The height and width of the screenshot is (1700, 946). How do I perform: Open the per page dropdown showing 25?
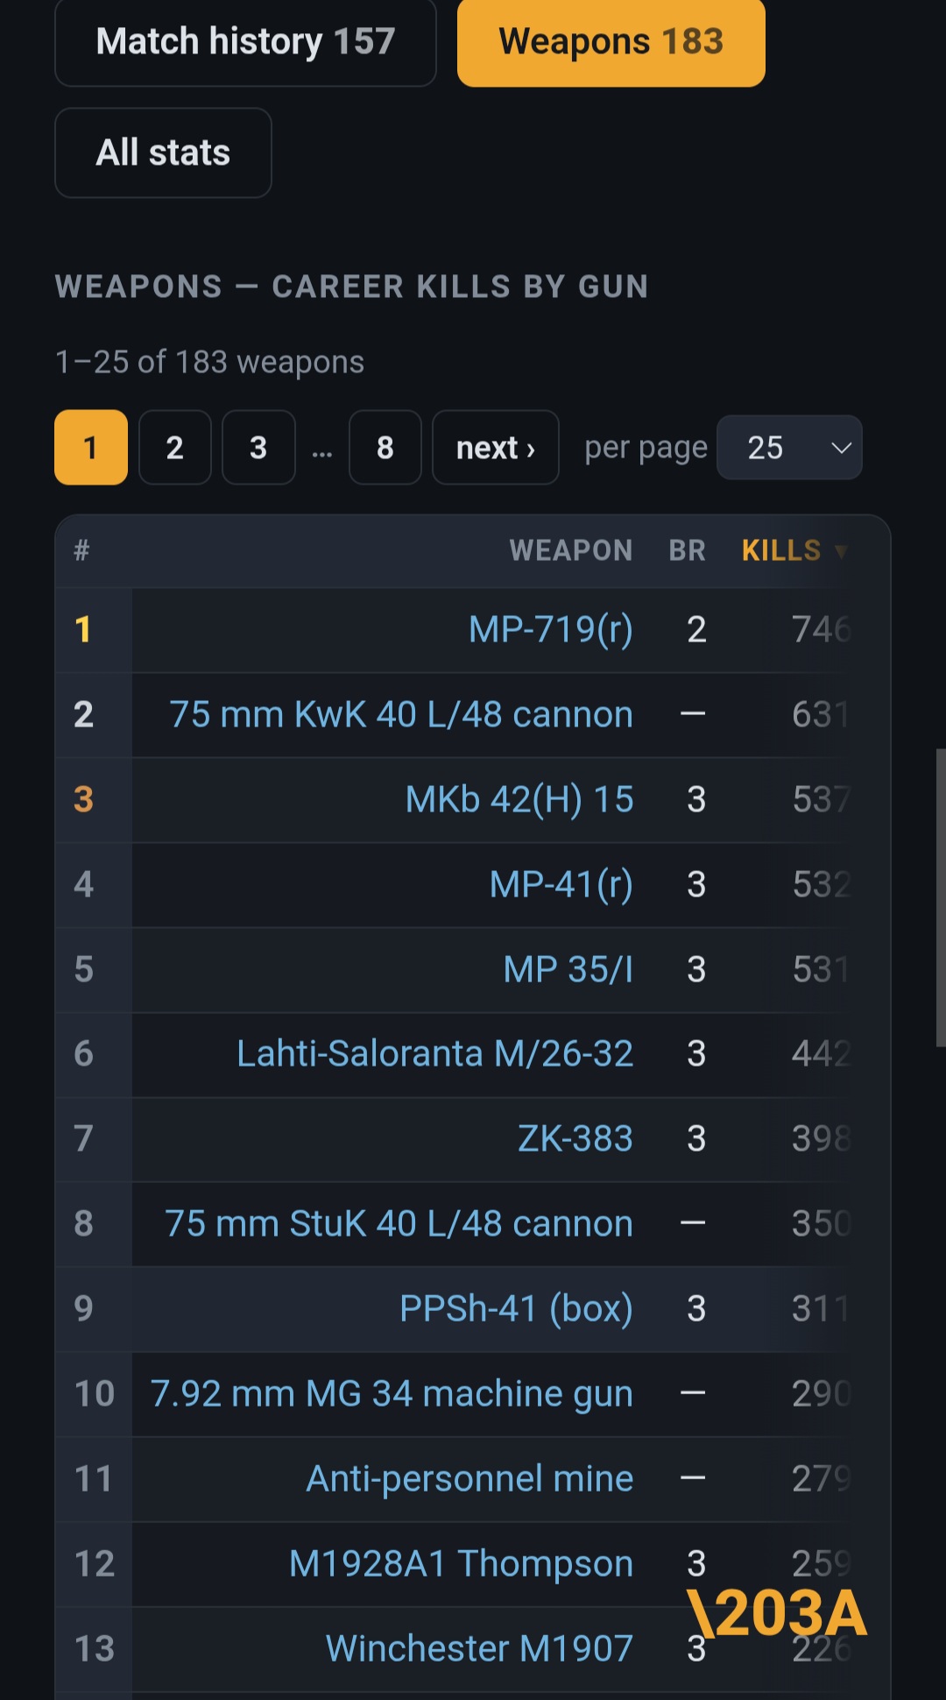[x=789, y=448]
